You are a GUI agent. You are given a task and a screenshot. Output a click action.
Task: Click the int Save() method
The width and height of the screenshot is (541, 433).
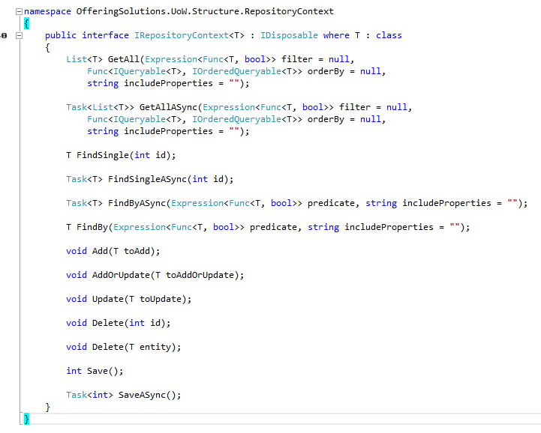[95, 371]
